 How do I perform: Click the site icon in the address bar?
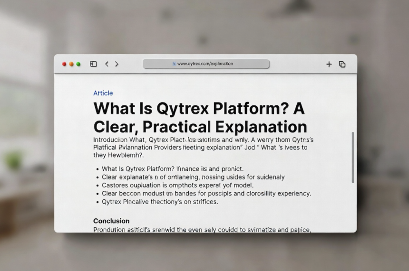coord(174,64)
